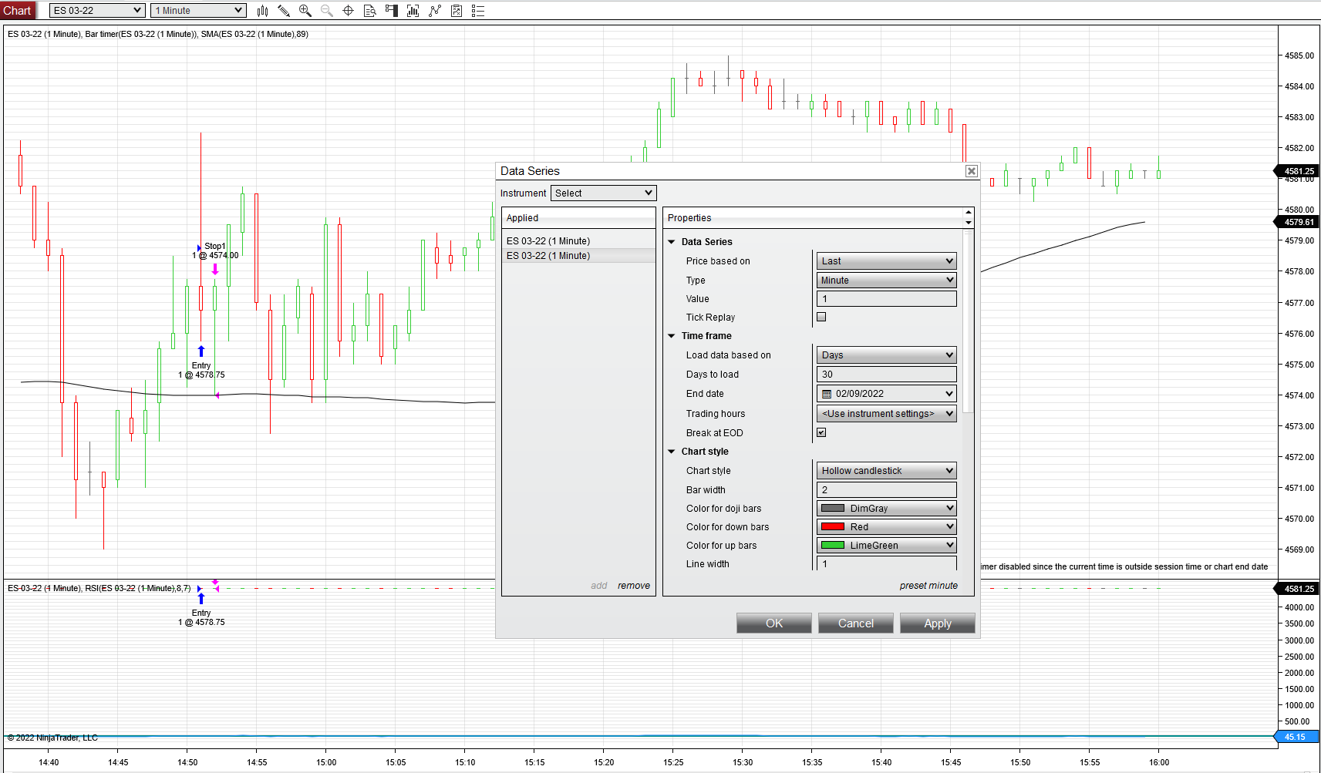Open the Load data based on dropdown

click(x=887, y=355)
